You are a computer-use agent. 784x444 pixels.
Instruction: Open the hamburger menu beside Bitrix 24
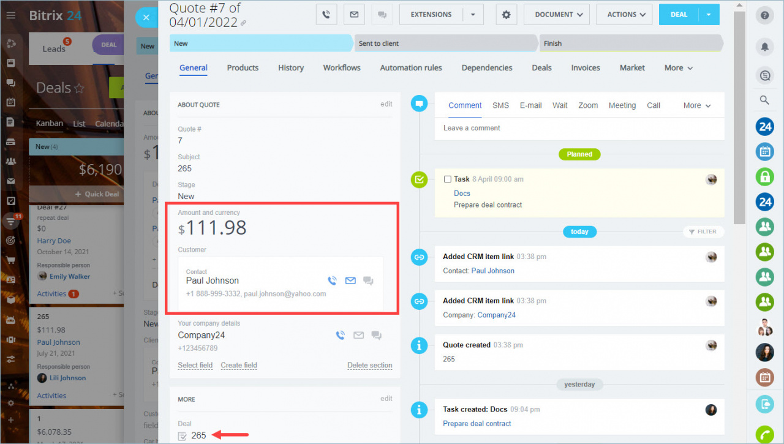11,15
